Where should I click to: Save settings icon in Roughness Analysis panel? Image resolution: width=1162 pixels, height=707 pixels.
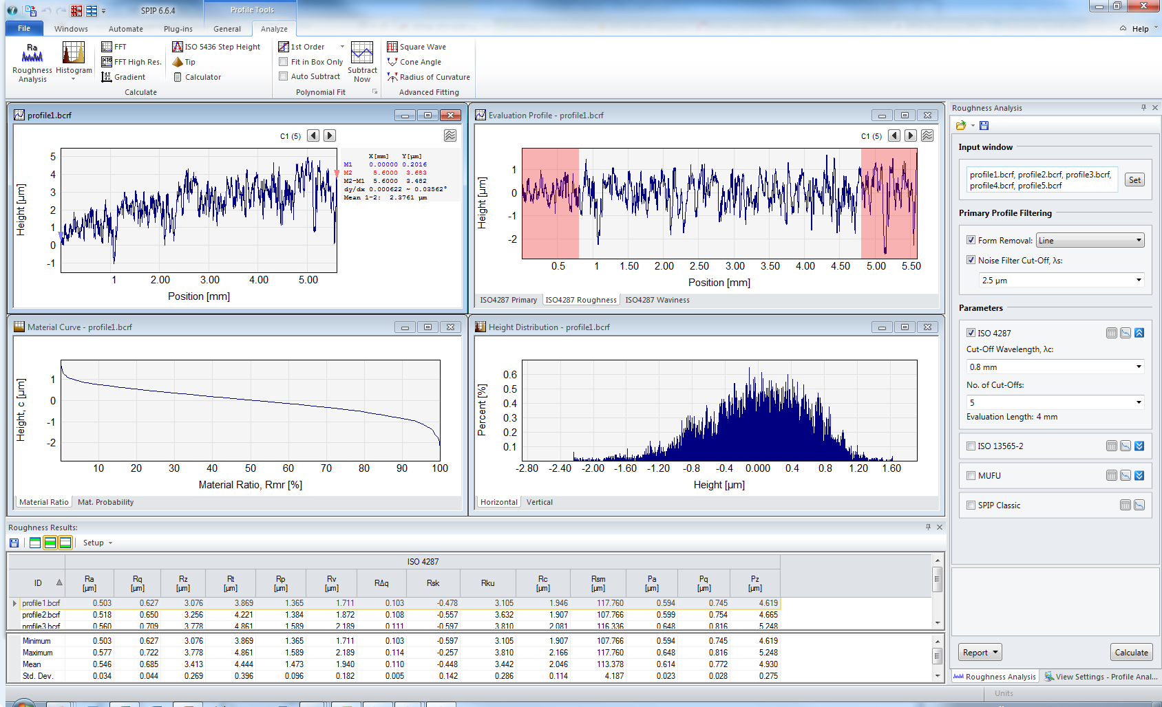tap(984, 125)
